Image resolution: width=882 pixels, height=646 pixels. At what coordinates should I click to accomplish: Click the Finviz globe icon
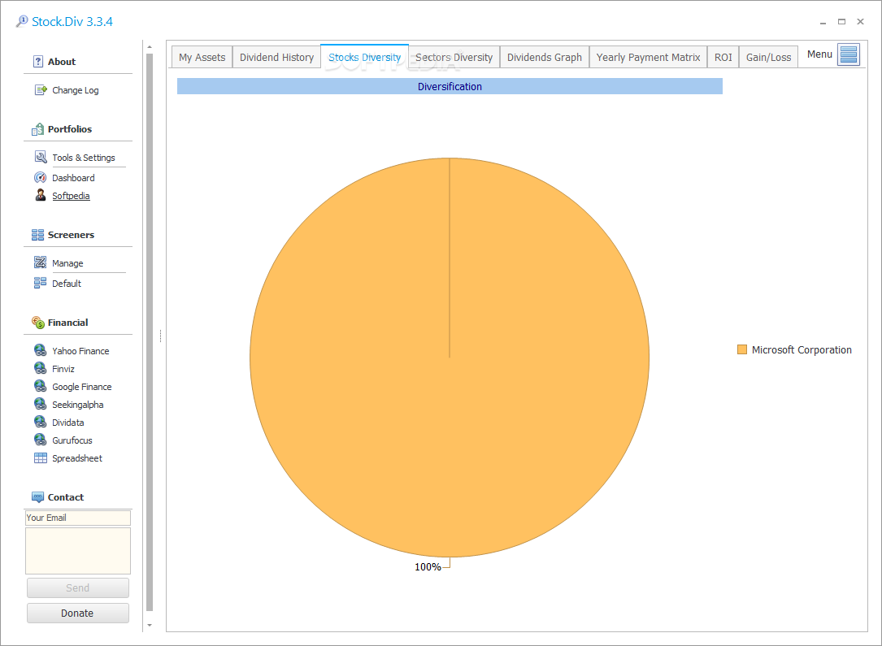pyautogui.click(x=41, y=368)
